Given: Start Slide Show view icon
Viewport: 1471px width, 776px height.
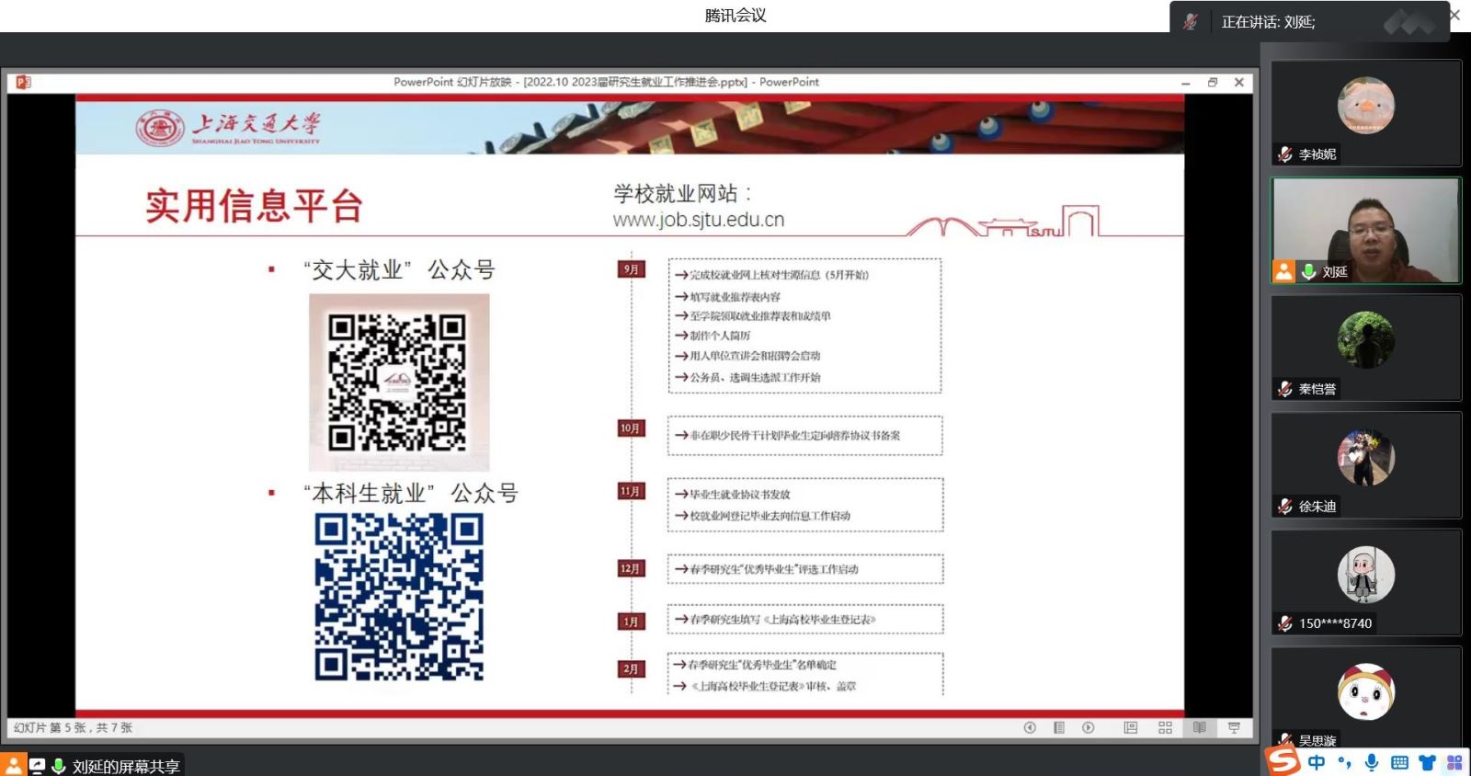Looking at the screenshot, I should (x=1234, y=727).
